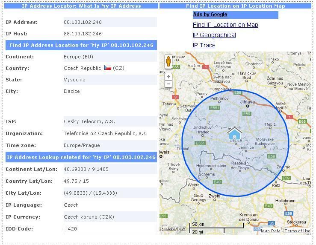Click the Street View pegman icon

click(168, 62)
